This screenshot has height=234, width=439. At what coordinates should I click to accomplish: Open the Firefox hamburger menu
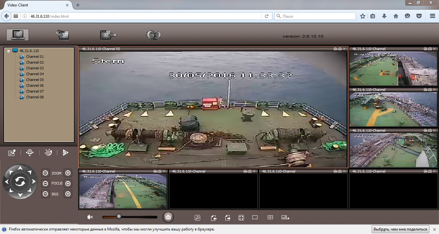(x=432, y=16)
